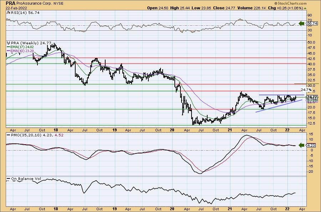Click the 42.5 price axis label
Screen dimensions: 321x212
tap(311, 59)
